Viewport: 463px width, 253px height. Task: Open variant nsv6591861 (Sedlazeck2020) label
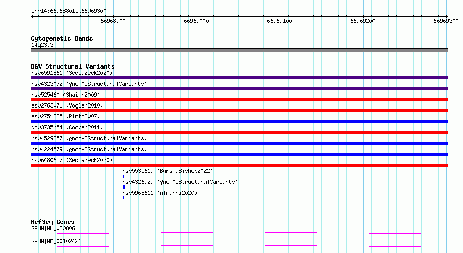(72, 73)
